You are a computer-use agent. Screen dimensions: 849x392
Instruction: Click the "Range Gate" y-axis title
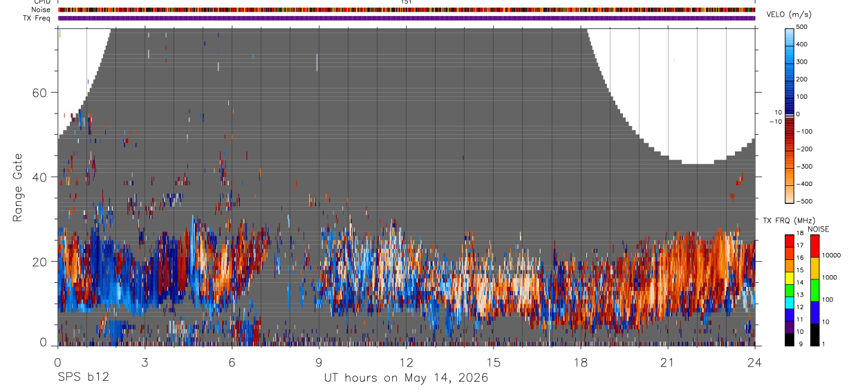point(17,187)
